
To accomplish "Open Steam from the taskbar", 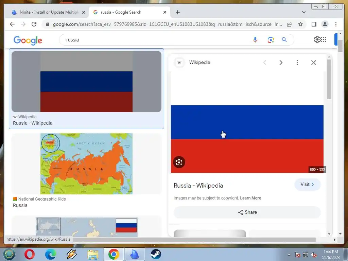I will [x=156, y=254].
